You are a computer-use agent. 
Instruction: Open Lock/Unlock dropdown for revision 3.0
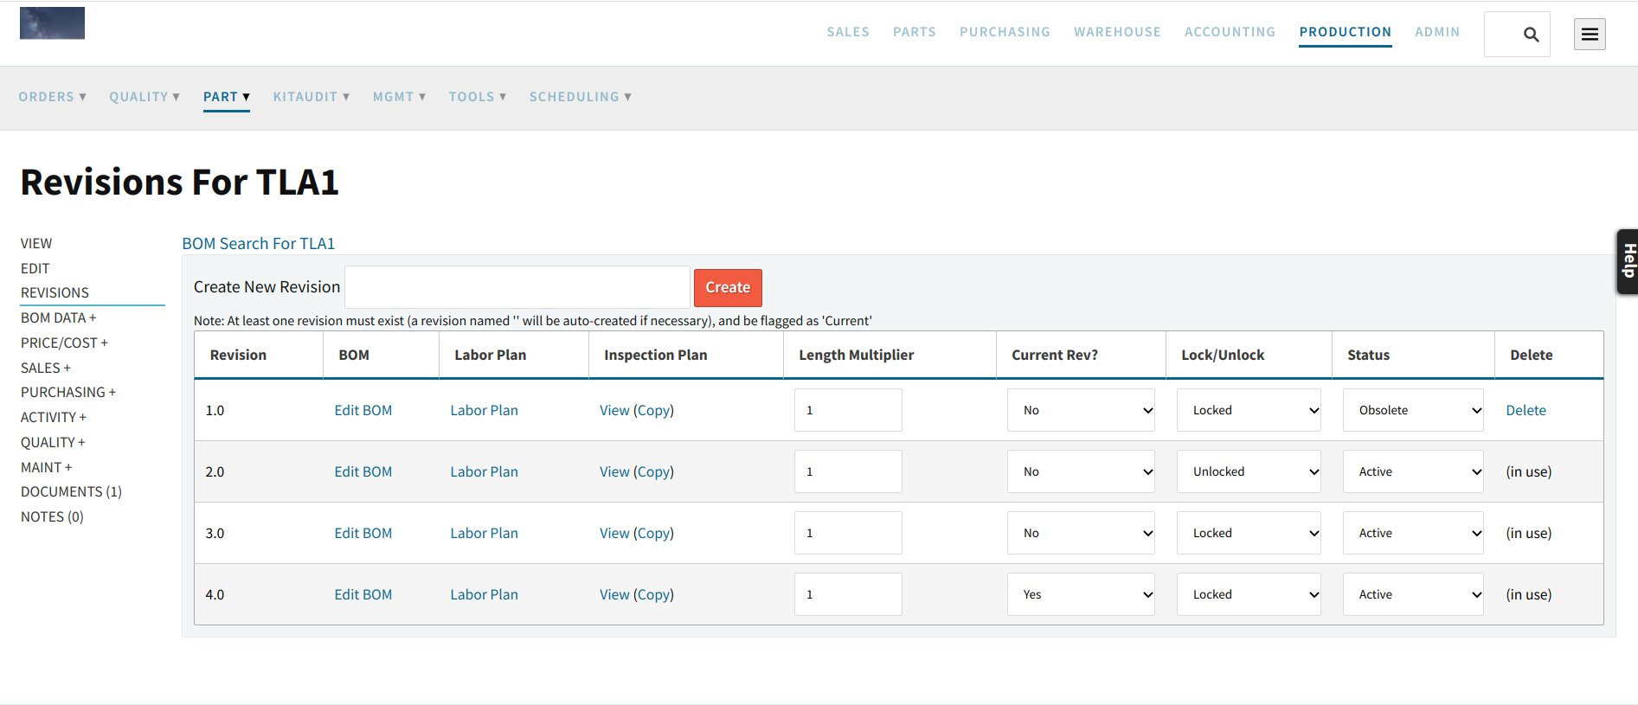coord(1249,533)
